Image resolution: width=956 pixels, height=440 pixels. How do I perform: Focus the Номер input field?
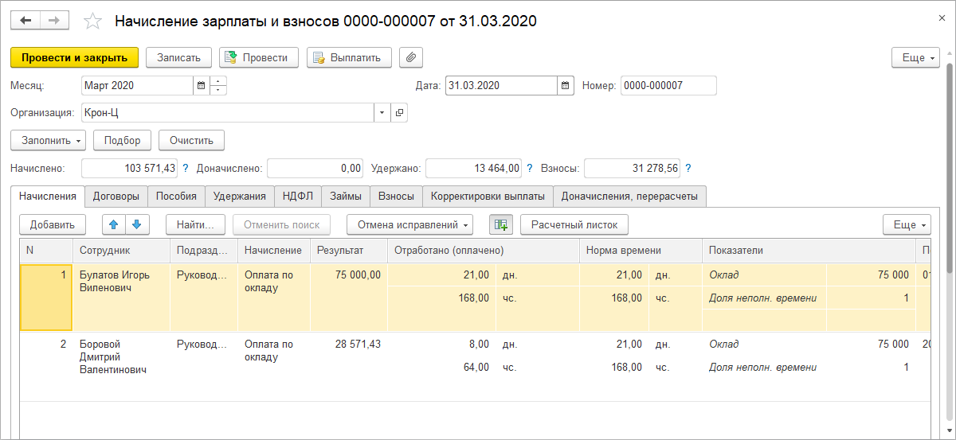tap(668, 85)
